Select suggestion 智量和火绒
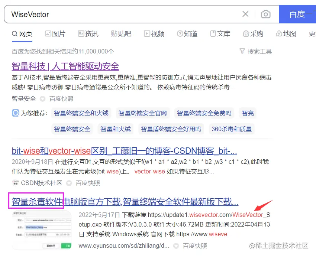Viewport: 316px width, 257px height. (116, 129)
